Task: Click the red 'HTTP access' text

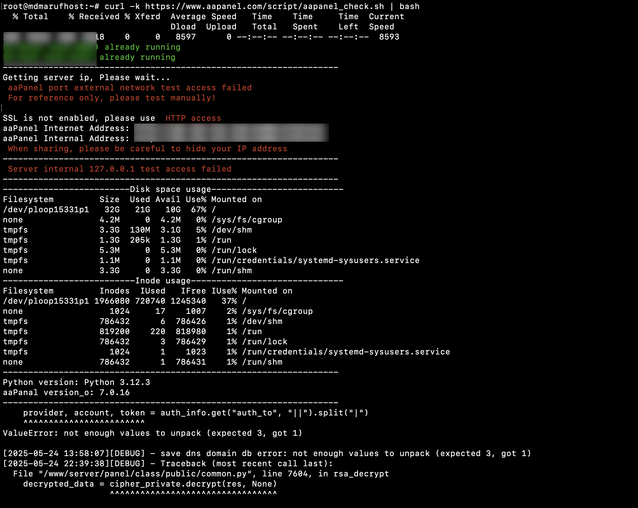Action: (x=193, y=118)
